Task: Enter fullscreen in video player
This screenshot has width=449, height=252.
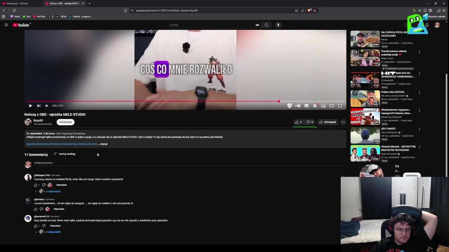Action: 340,106
